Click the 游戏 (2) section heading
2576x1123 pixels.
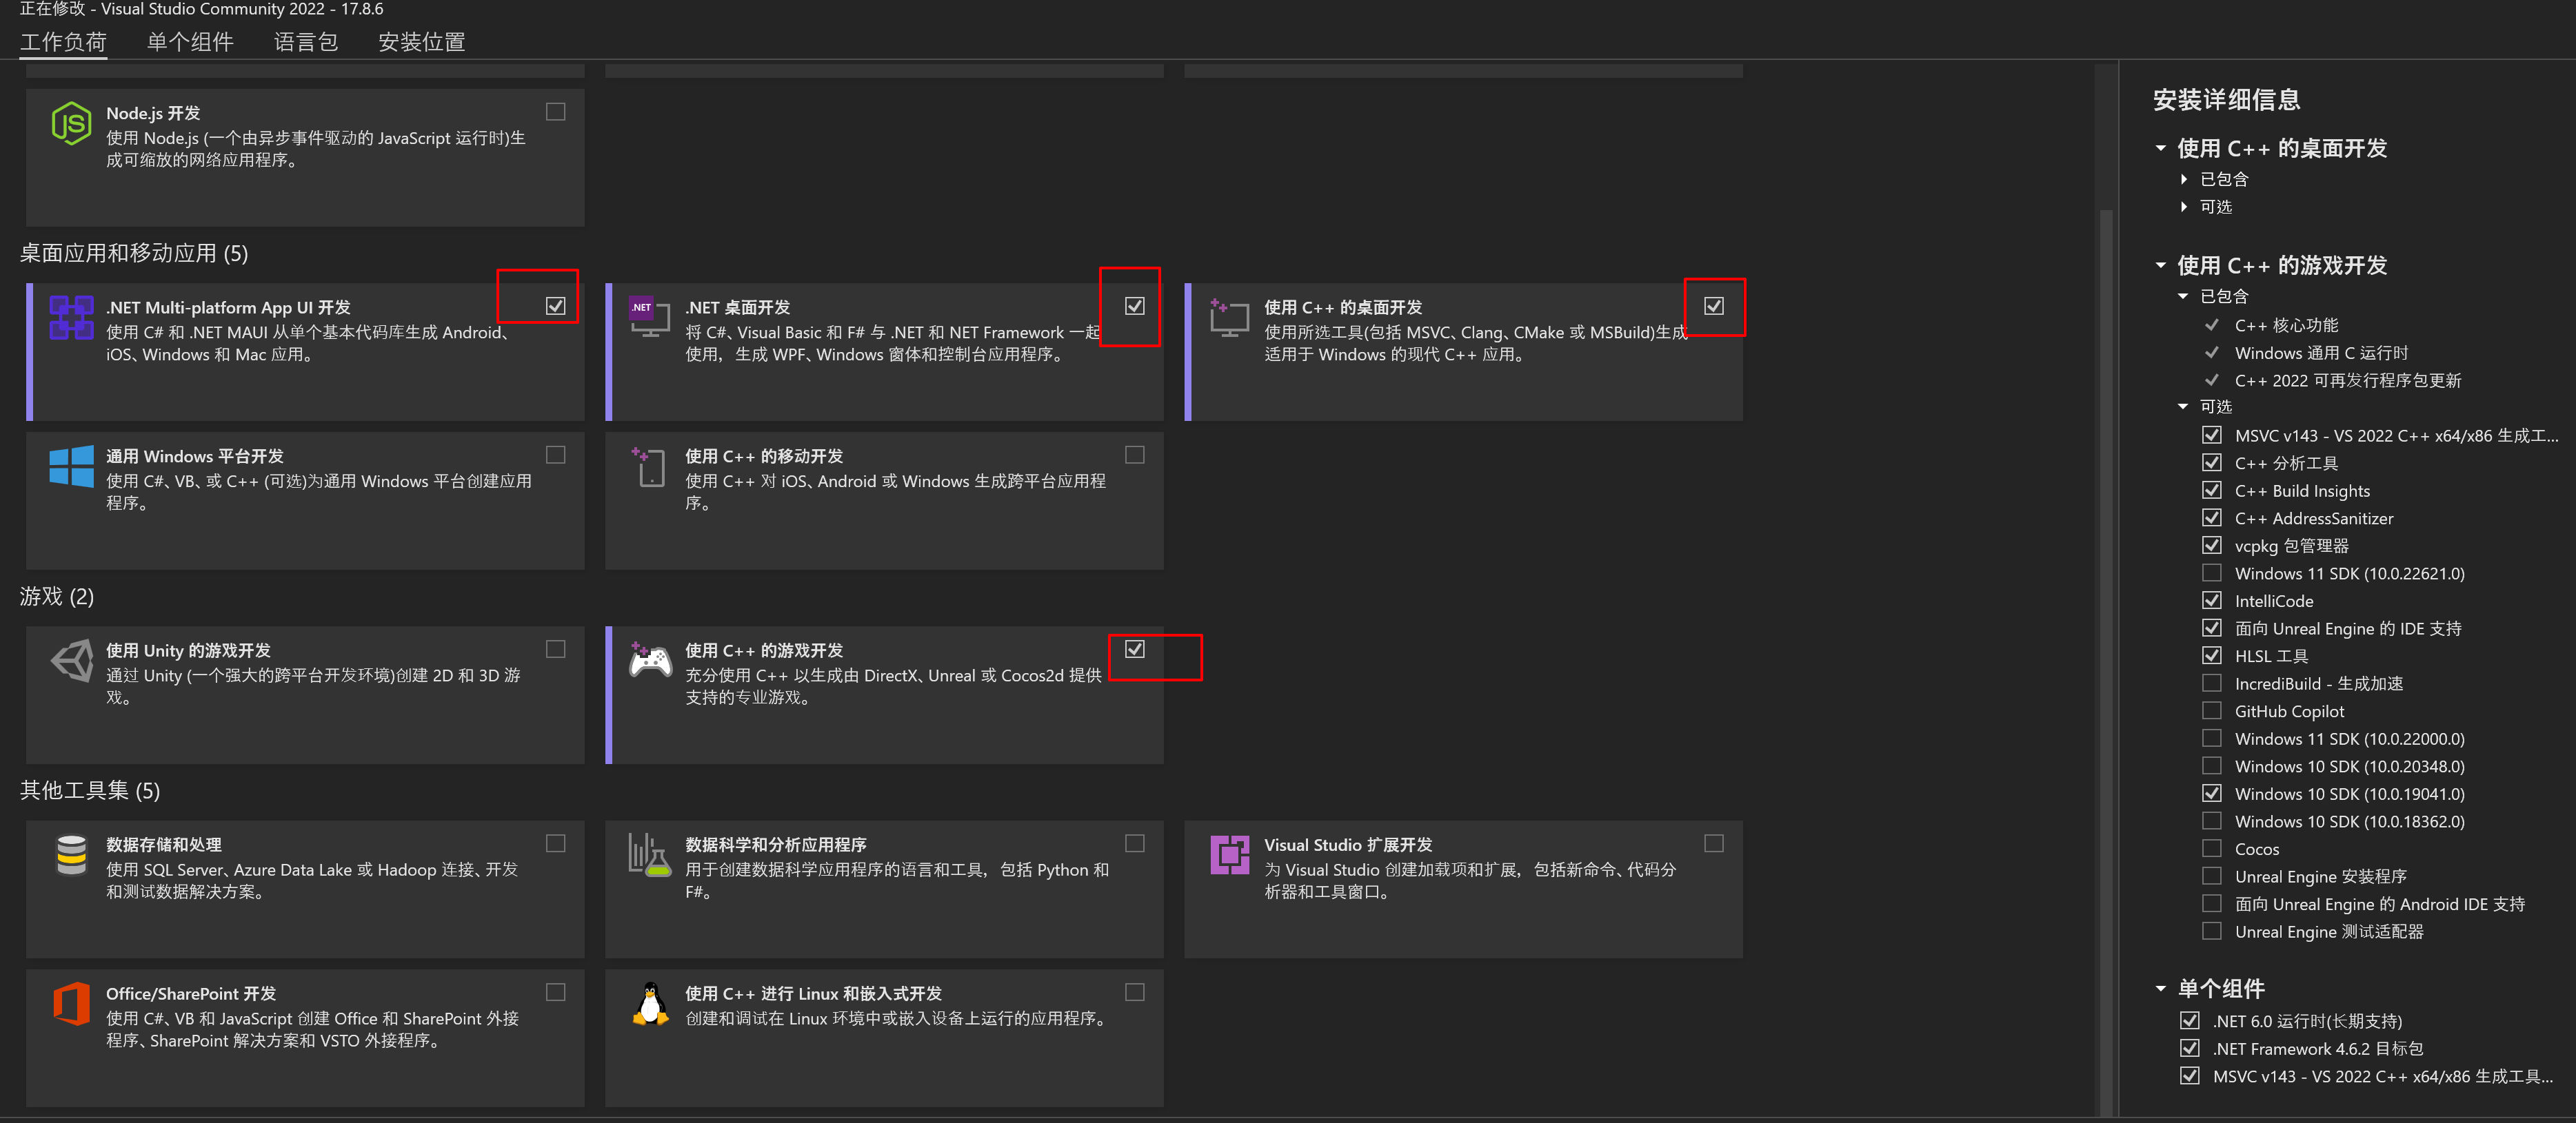57,597
